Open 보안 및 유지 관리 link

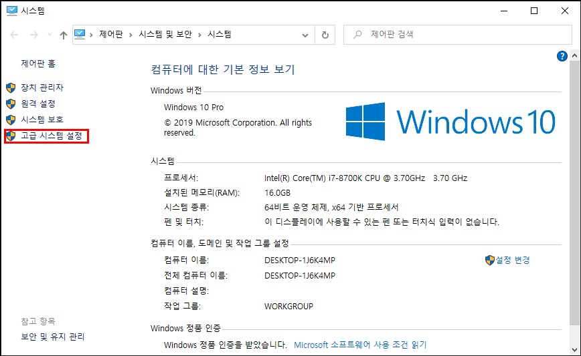tap(53, 337)
